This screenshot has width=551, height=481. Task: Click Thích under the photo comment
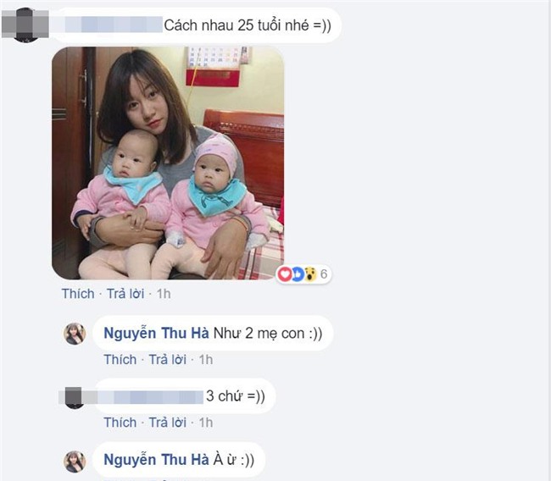point(78,294)
